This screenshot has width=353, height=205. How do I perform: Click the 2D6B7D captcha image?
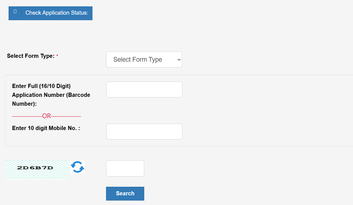tap(37, 169)
